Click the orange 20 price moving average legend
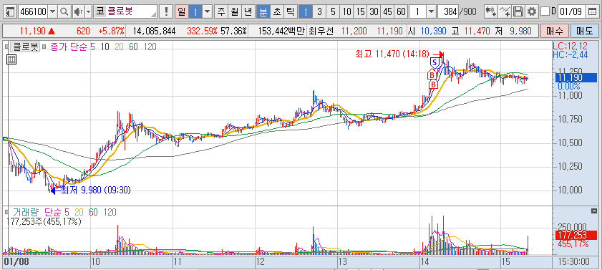602x270 pixels. [x=119, y=47]
